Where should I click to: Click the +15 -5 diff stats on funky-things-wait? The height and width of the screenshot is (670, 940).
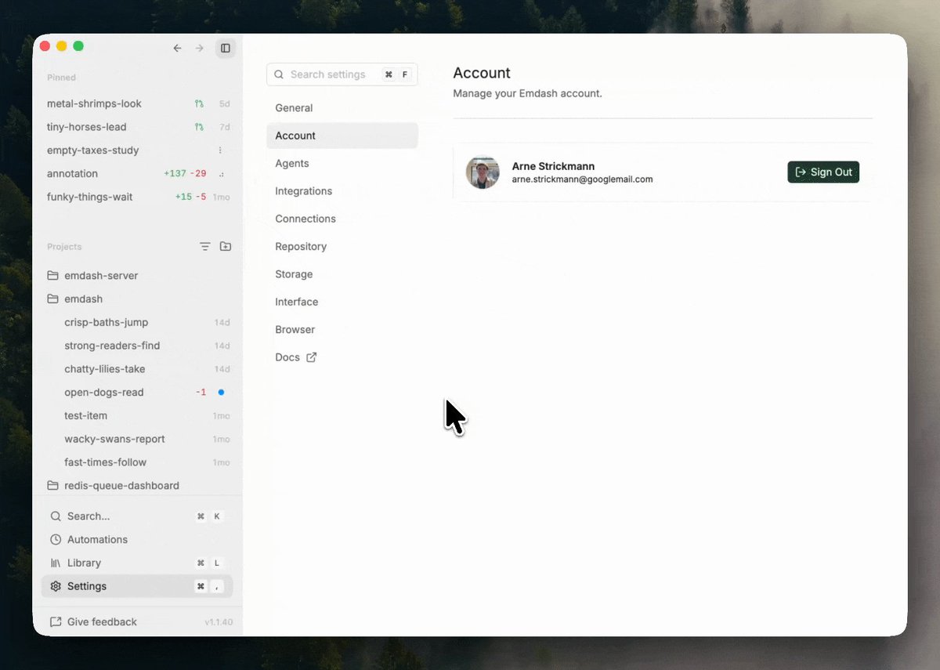(x=191, y=197)
